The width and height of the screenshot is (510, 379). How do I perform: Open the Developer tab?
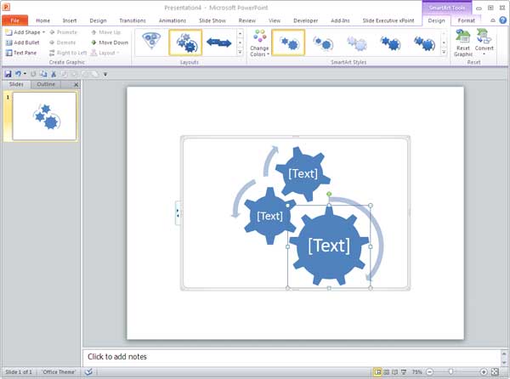(306, 20)
